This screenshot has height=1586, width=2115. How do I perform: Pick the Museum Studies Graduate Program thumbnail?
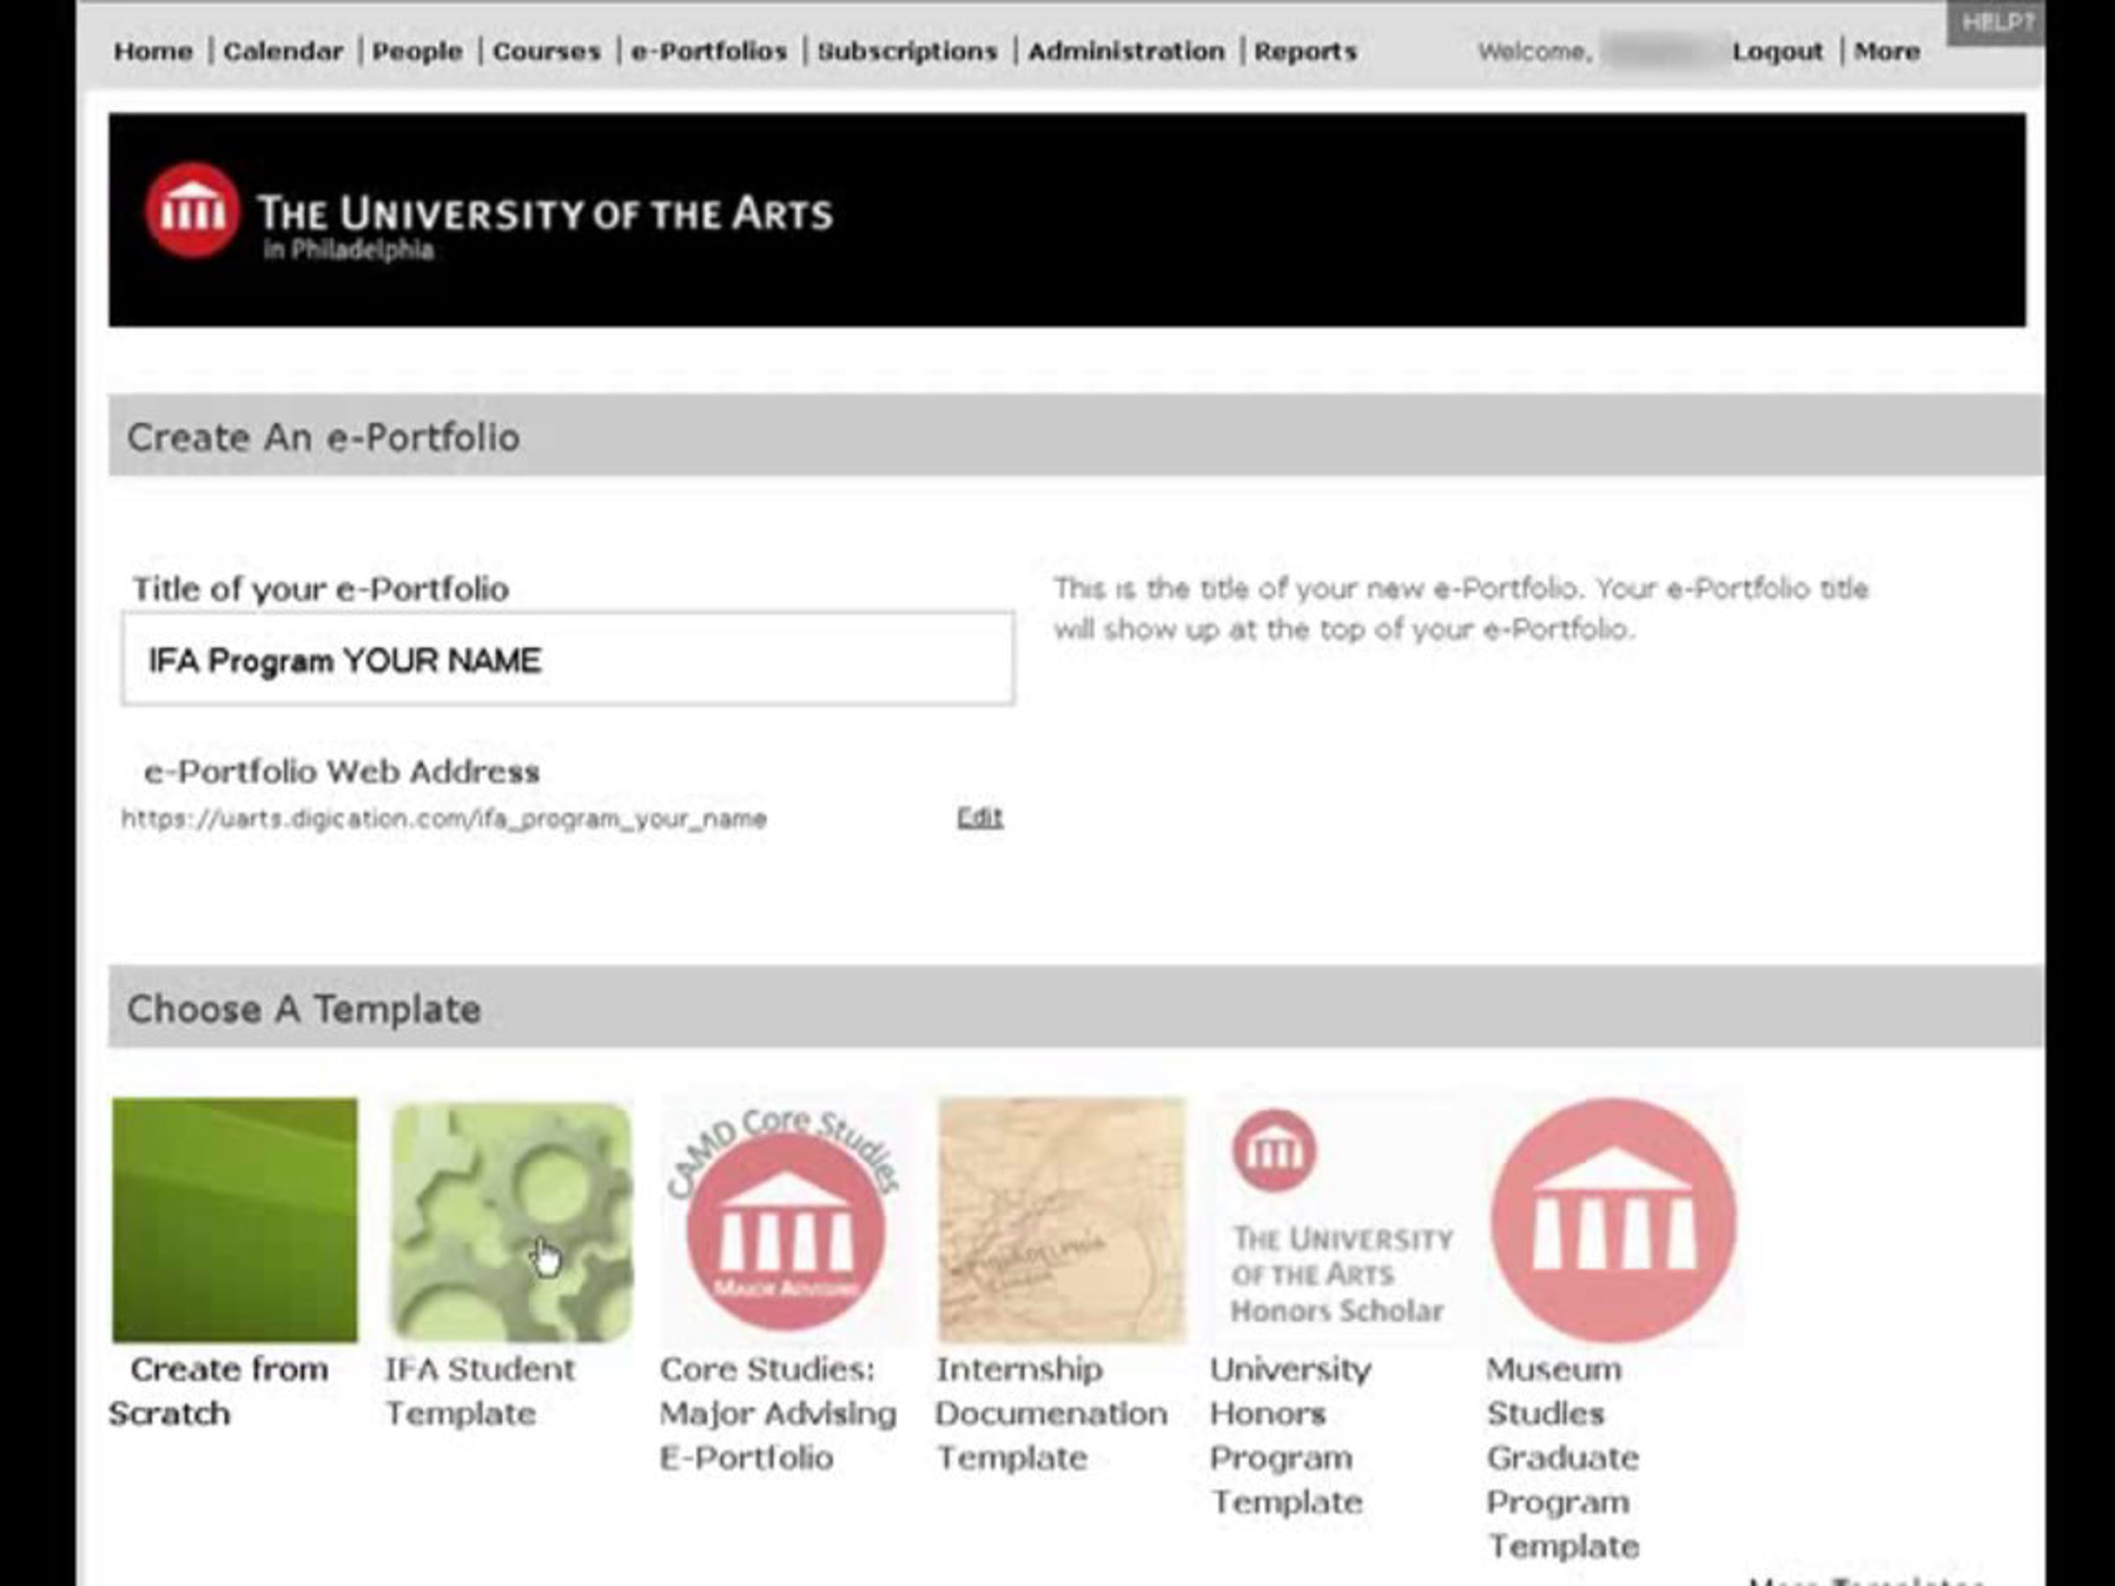tap(1613, 1221)
